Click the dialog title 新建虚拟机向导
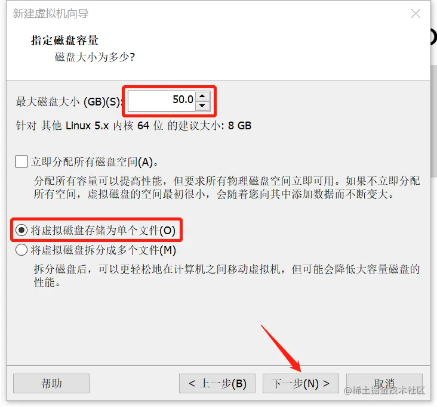This screenshot has width=437, height=407. [51, 13]
